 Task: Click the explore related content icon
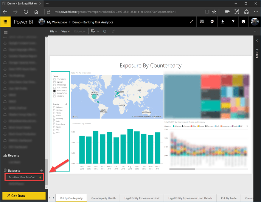[93, 31]
